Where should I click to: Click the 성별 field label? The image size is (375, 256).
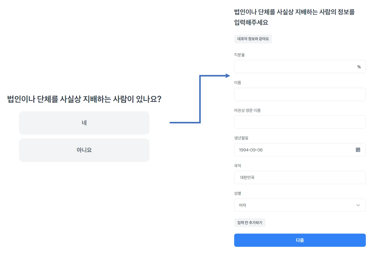click(x=237, y=193)
